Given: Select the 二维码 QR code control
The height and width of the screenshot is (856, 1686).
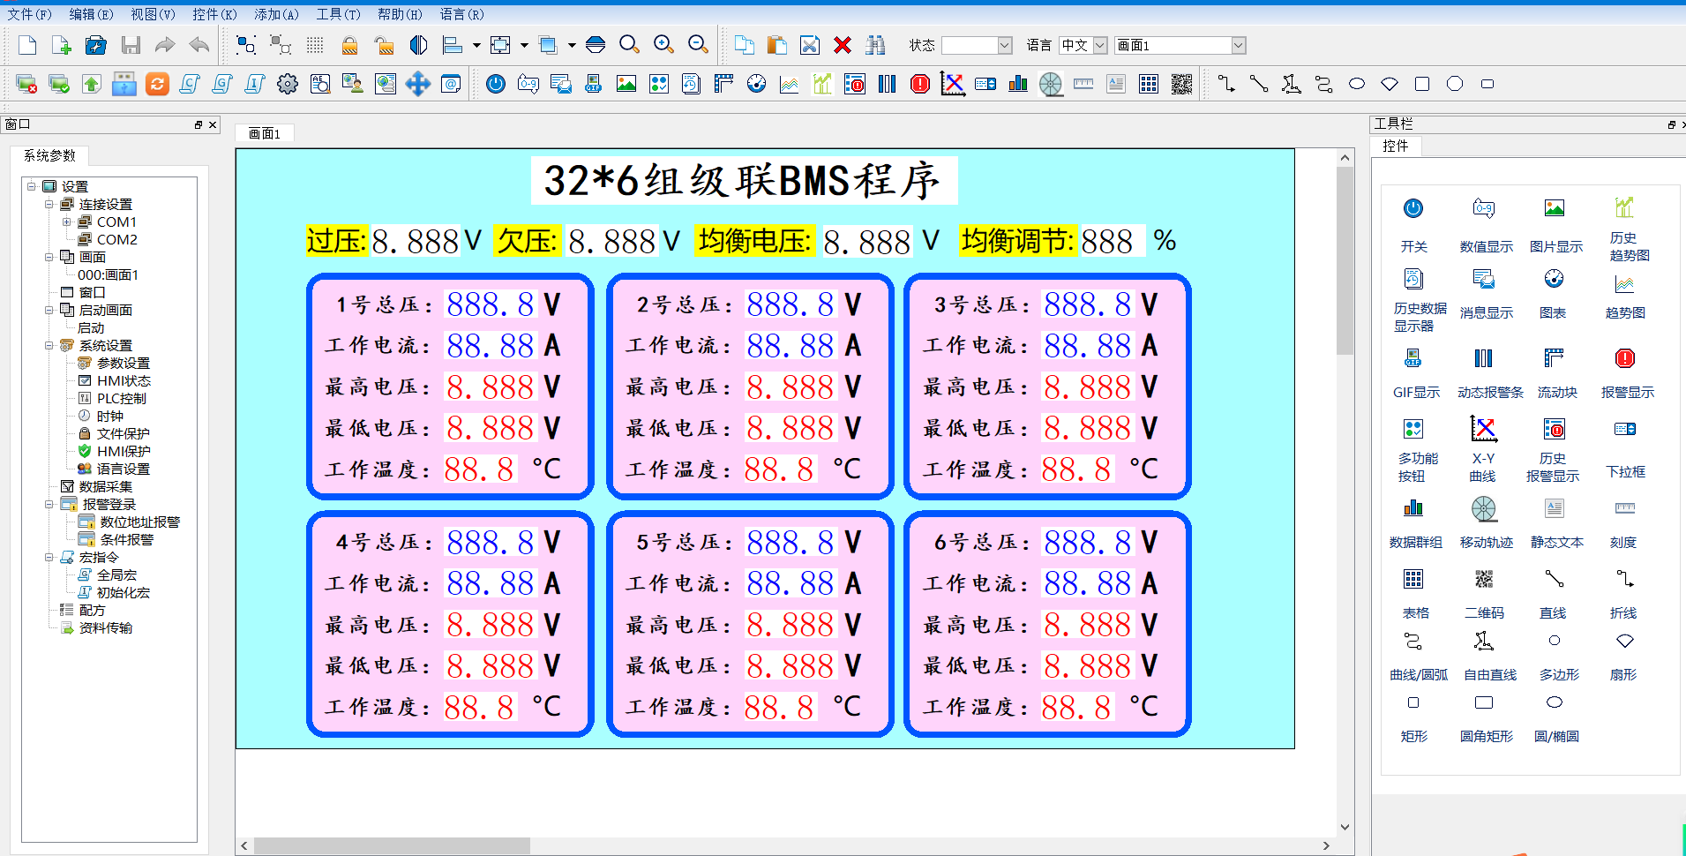Looking at the screenshot, I should [x=1484, y=591].
